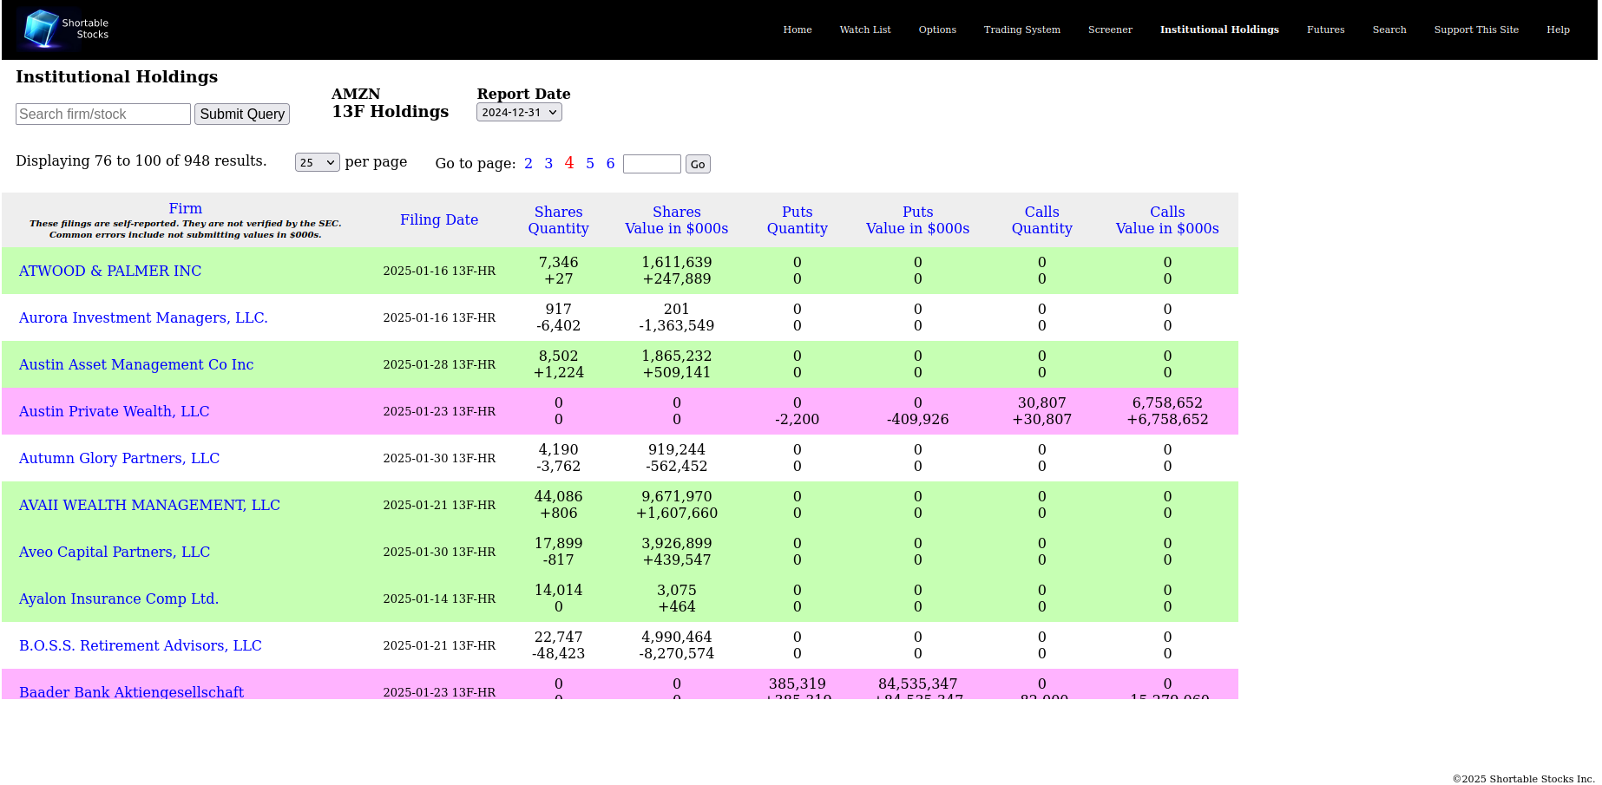The height and width of the screenshot is (785, 1602).
Task: Go to results page 6
Action: 610,163
